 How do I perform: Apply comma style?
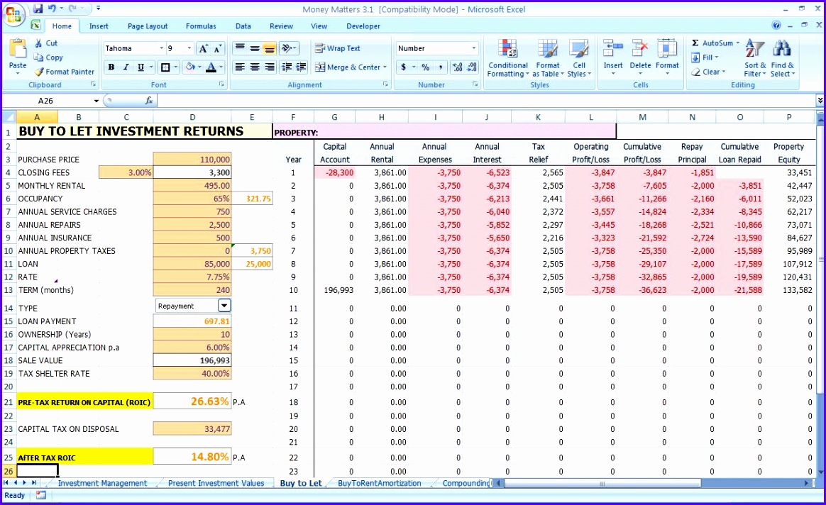(x=441, y=67)
